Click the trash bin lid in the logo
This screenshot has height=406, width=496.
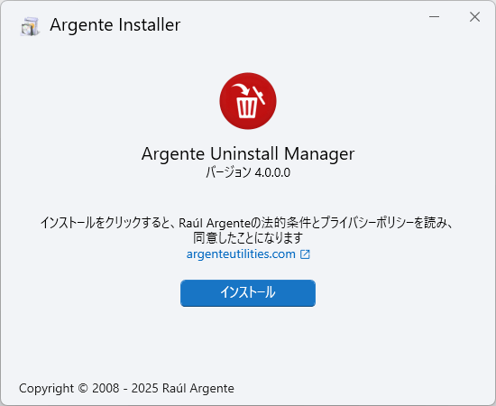[259, 95]
